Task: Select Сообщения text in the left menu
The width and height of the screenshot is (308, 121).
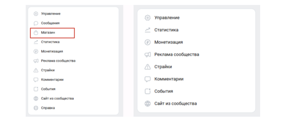Action: pyautogui.click(x=50, y=23)
